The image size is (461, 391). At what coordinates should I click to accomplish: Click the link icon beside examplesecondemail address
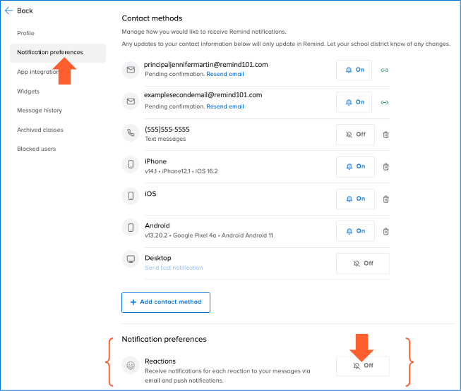385,102
